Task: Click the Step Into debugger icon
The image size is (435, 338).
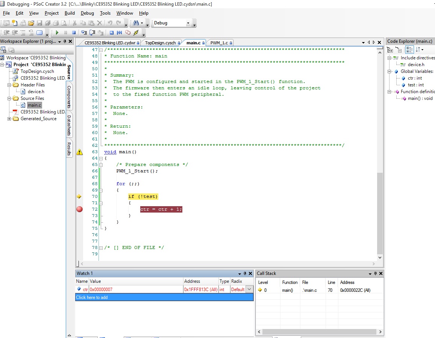Action: 84,33
